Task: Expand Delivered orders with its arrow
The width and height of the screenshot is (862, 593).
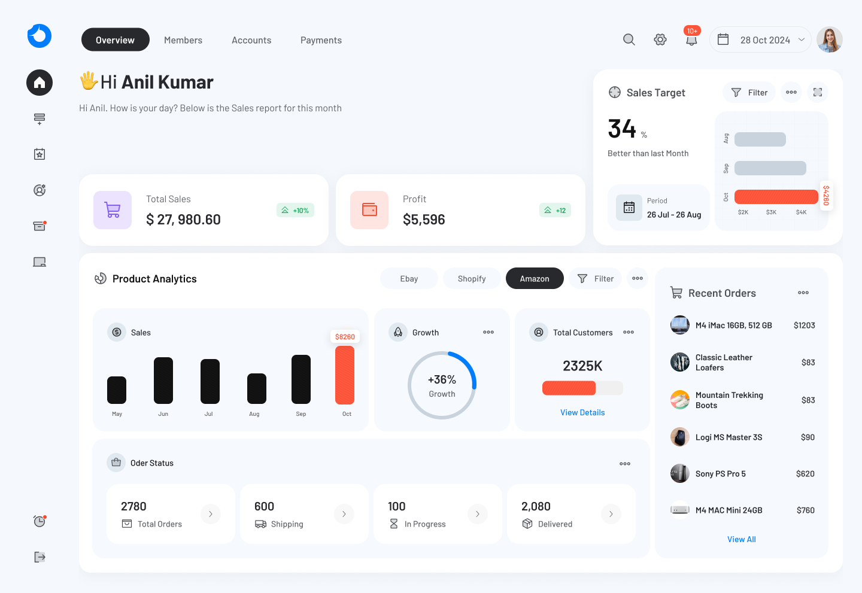Action: click(x=611, y=514)
